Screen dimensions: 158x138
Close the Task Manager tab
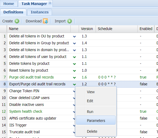pos(50,3)
